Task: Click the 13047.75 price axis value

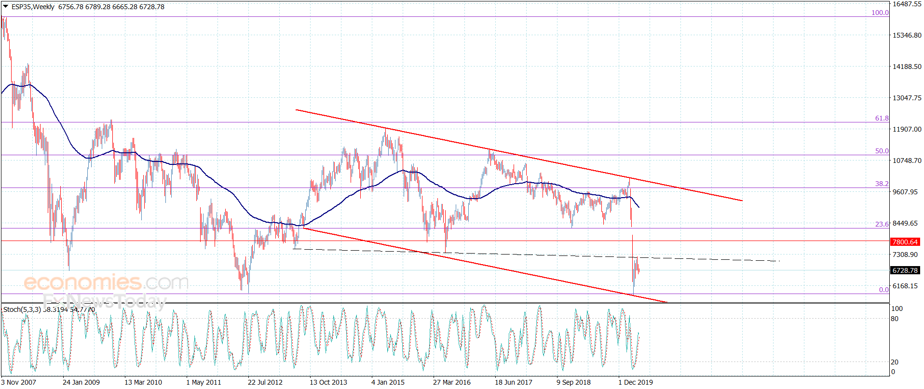Action: coord(907,98)
